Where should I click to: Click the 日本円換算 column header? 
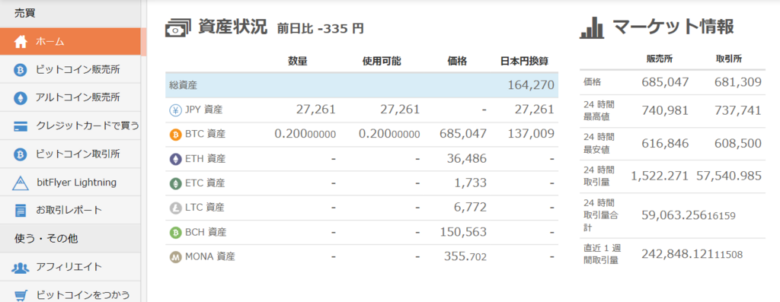tap(524, 61)
